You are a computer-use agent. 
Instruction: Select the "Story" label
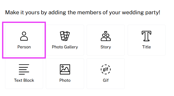pos(106,47)
